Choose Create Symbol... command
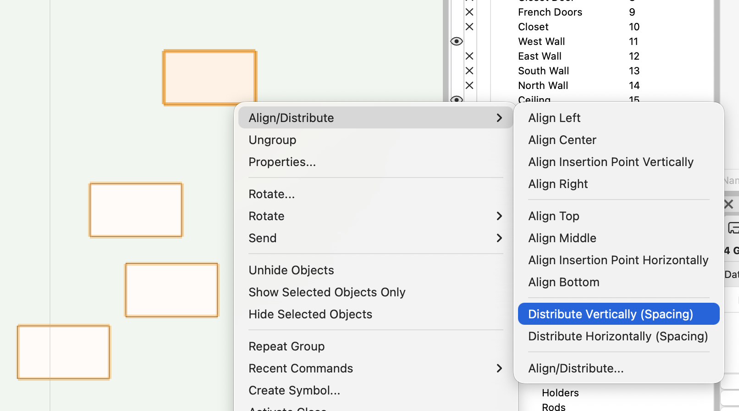The height and width of the screenshot is (411, 739). [294, 390]
